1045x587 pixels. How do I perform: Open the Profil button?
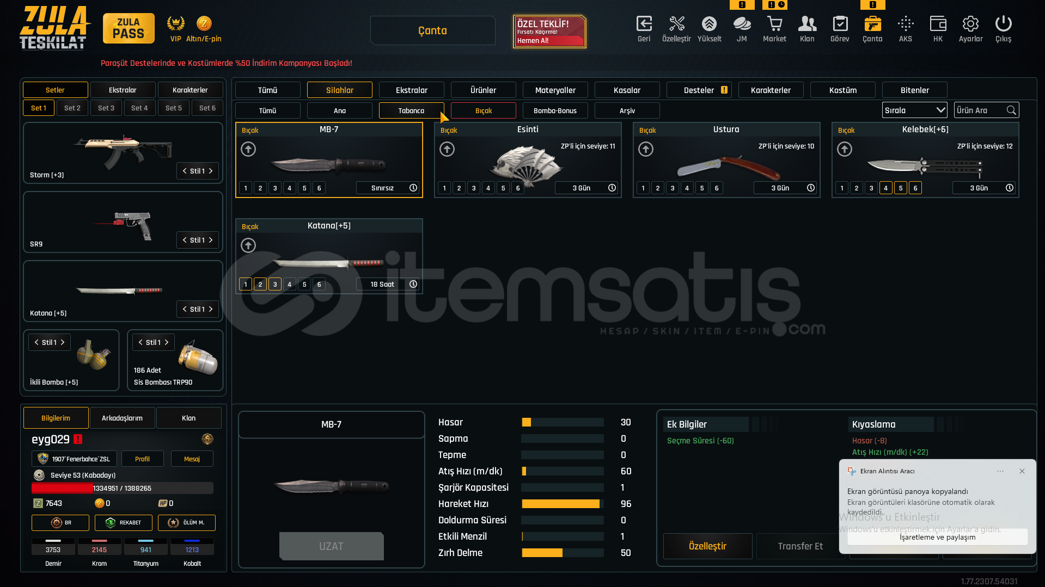143,459
